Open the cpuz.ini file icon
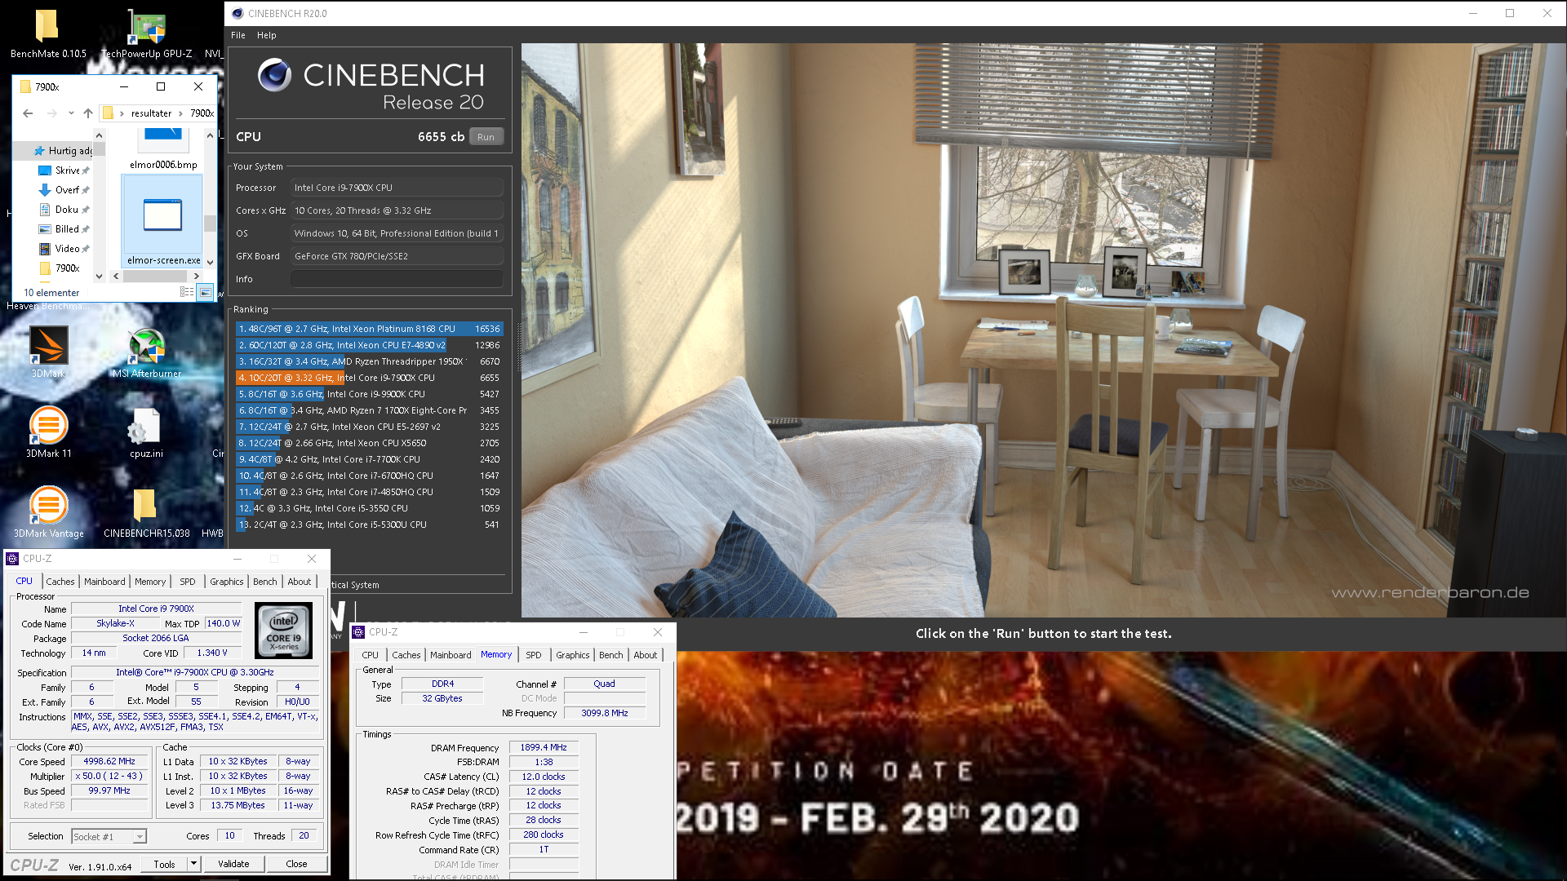The width and height of the screenshot is (1567, 881). (146, 432)
